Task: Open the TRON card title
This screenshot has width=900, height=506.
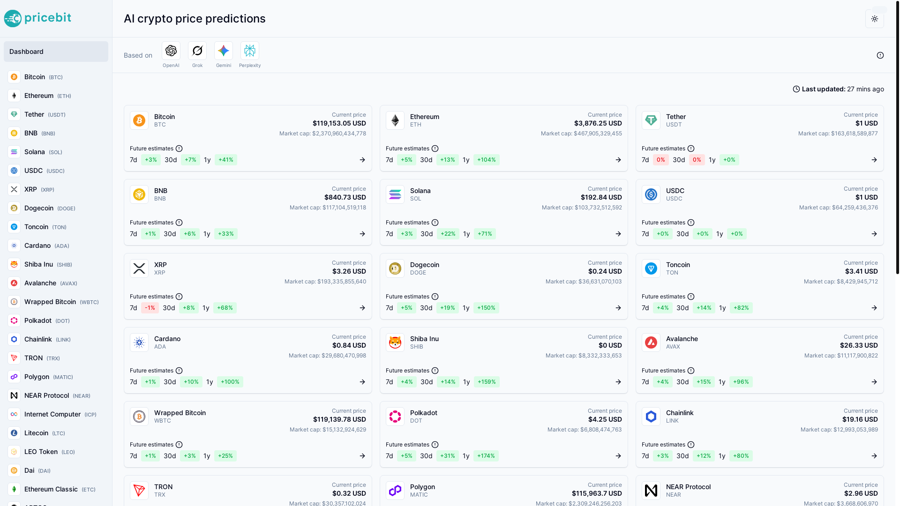Action: pyautogui.click(x=163, y=487)
